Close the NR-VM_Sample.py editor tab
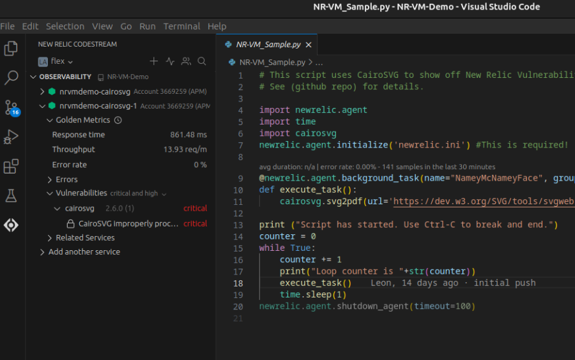The width and height of the screenshot is (575, 360). click(309, 45)
